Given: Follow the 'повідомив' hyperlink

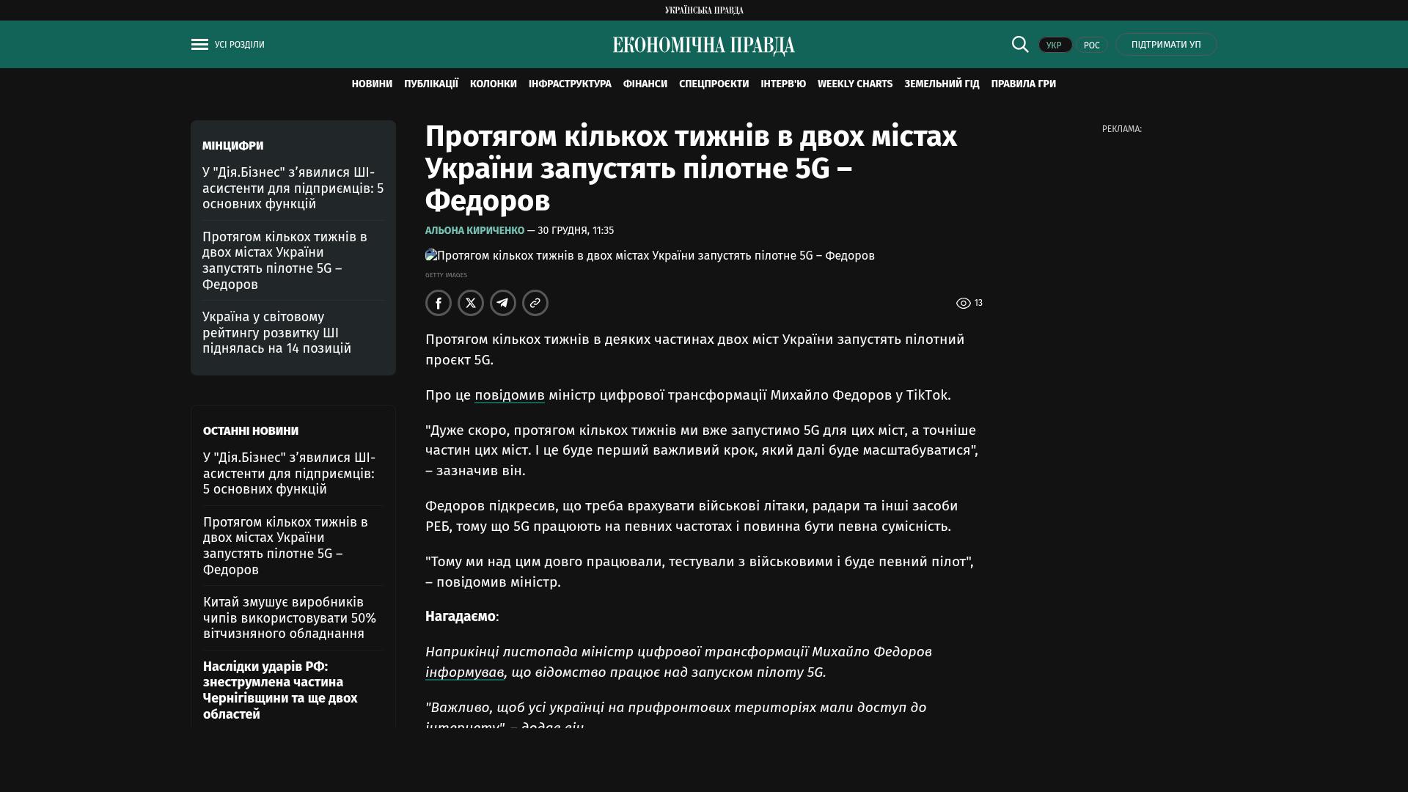Looking at the screenshot, I should click(509, 395).
